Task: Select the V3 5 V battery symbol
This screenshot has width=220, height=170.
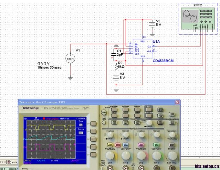Action: pos(116,78)
